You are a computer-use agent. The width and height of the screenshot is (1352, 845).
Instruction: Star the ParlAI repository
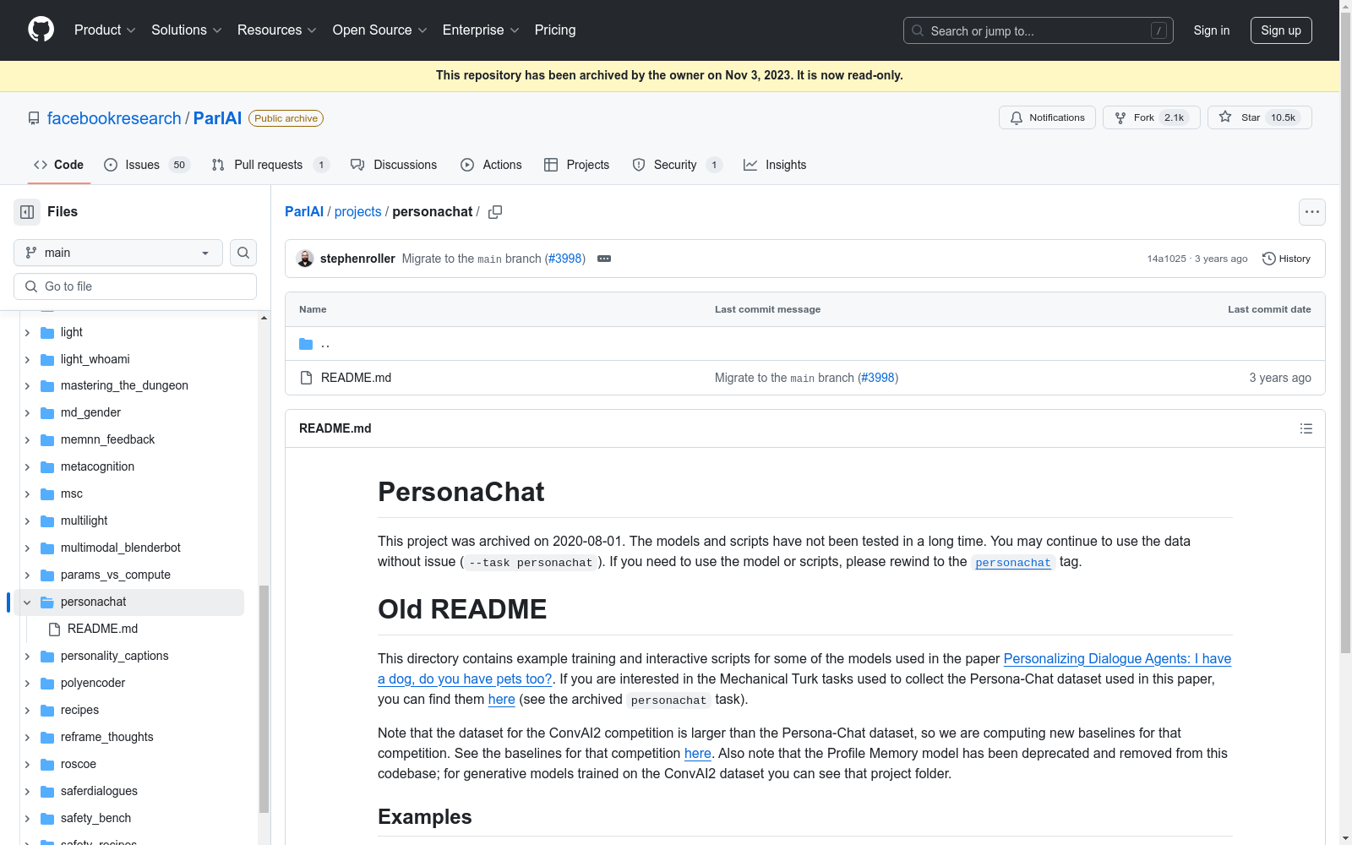point(1259,117)
